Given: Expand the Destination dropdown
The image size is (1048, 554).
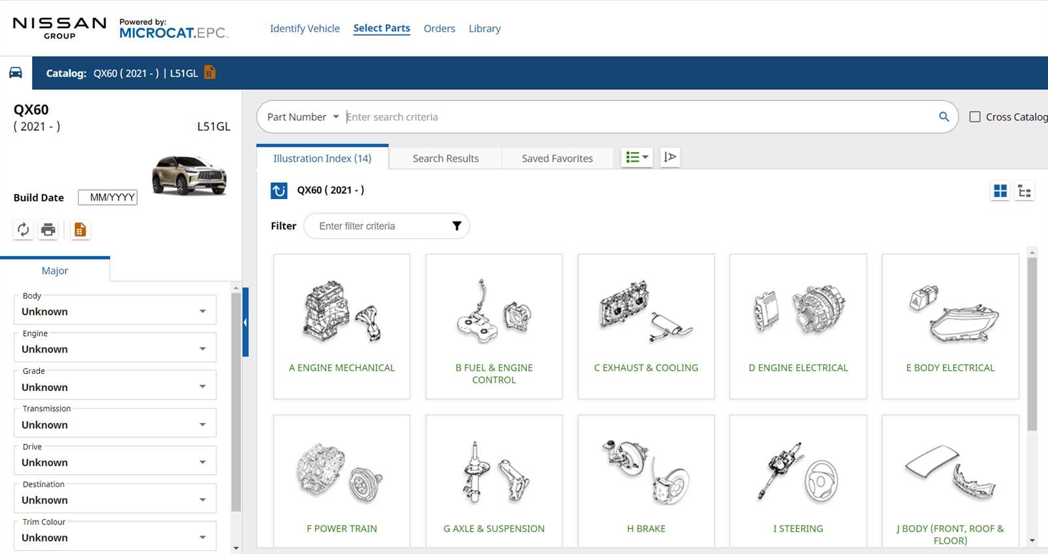Looking at the screenshot, I should click(115, 498).
